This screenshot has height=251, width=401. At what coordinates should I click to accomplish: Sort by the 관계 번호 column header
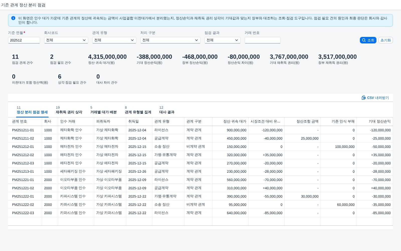25,121
